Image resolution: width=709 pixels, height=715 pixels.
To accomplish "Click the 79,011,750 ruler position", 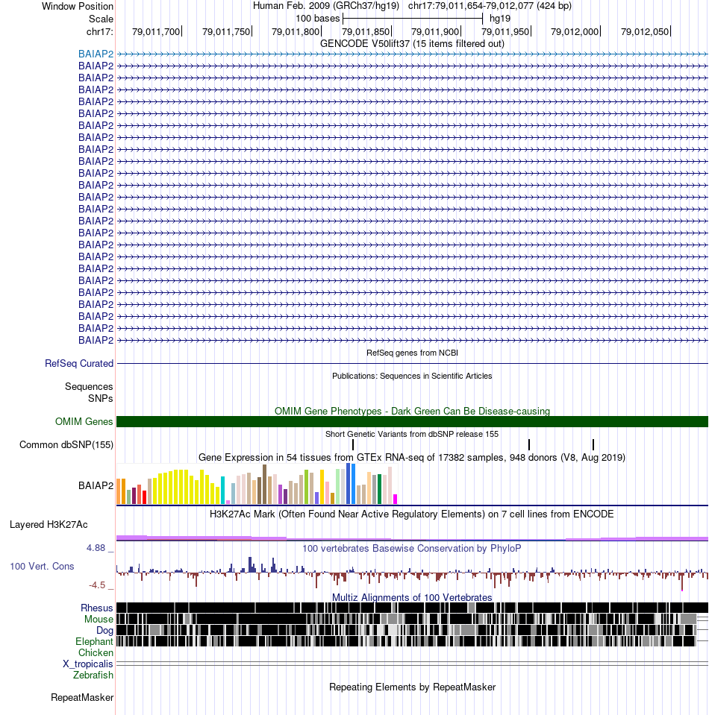I will click(x=226, y=31).
